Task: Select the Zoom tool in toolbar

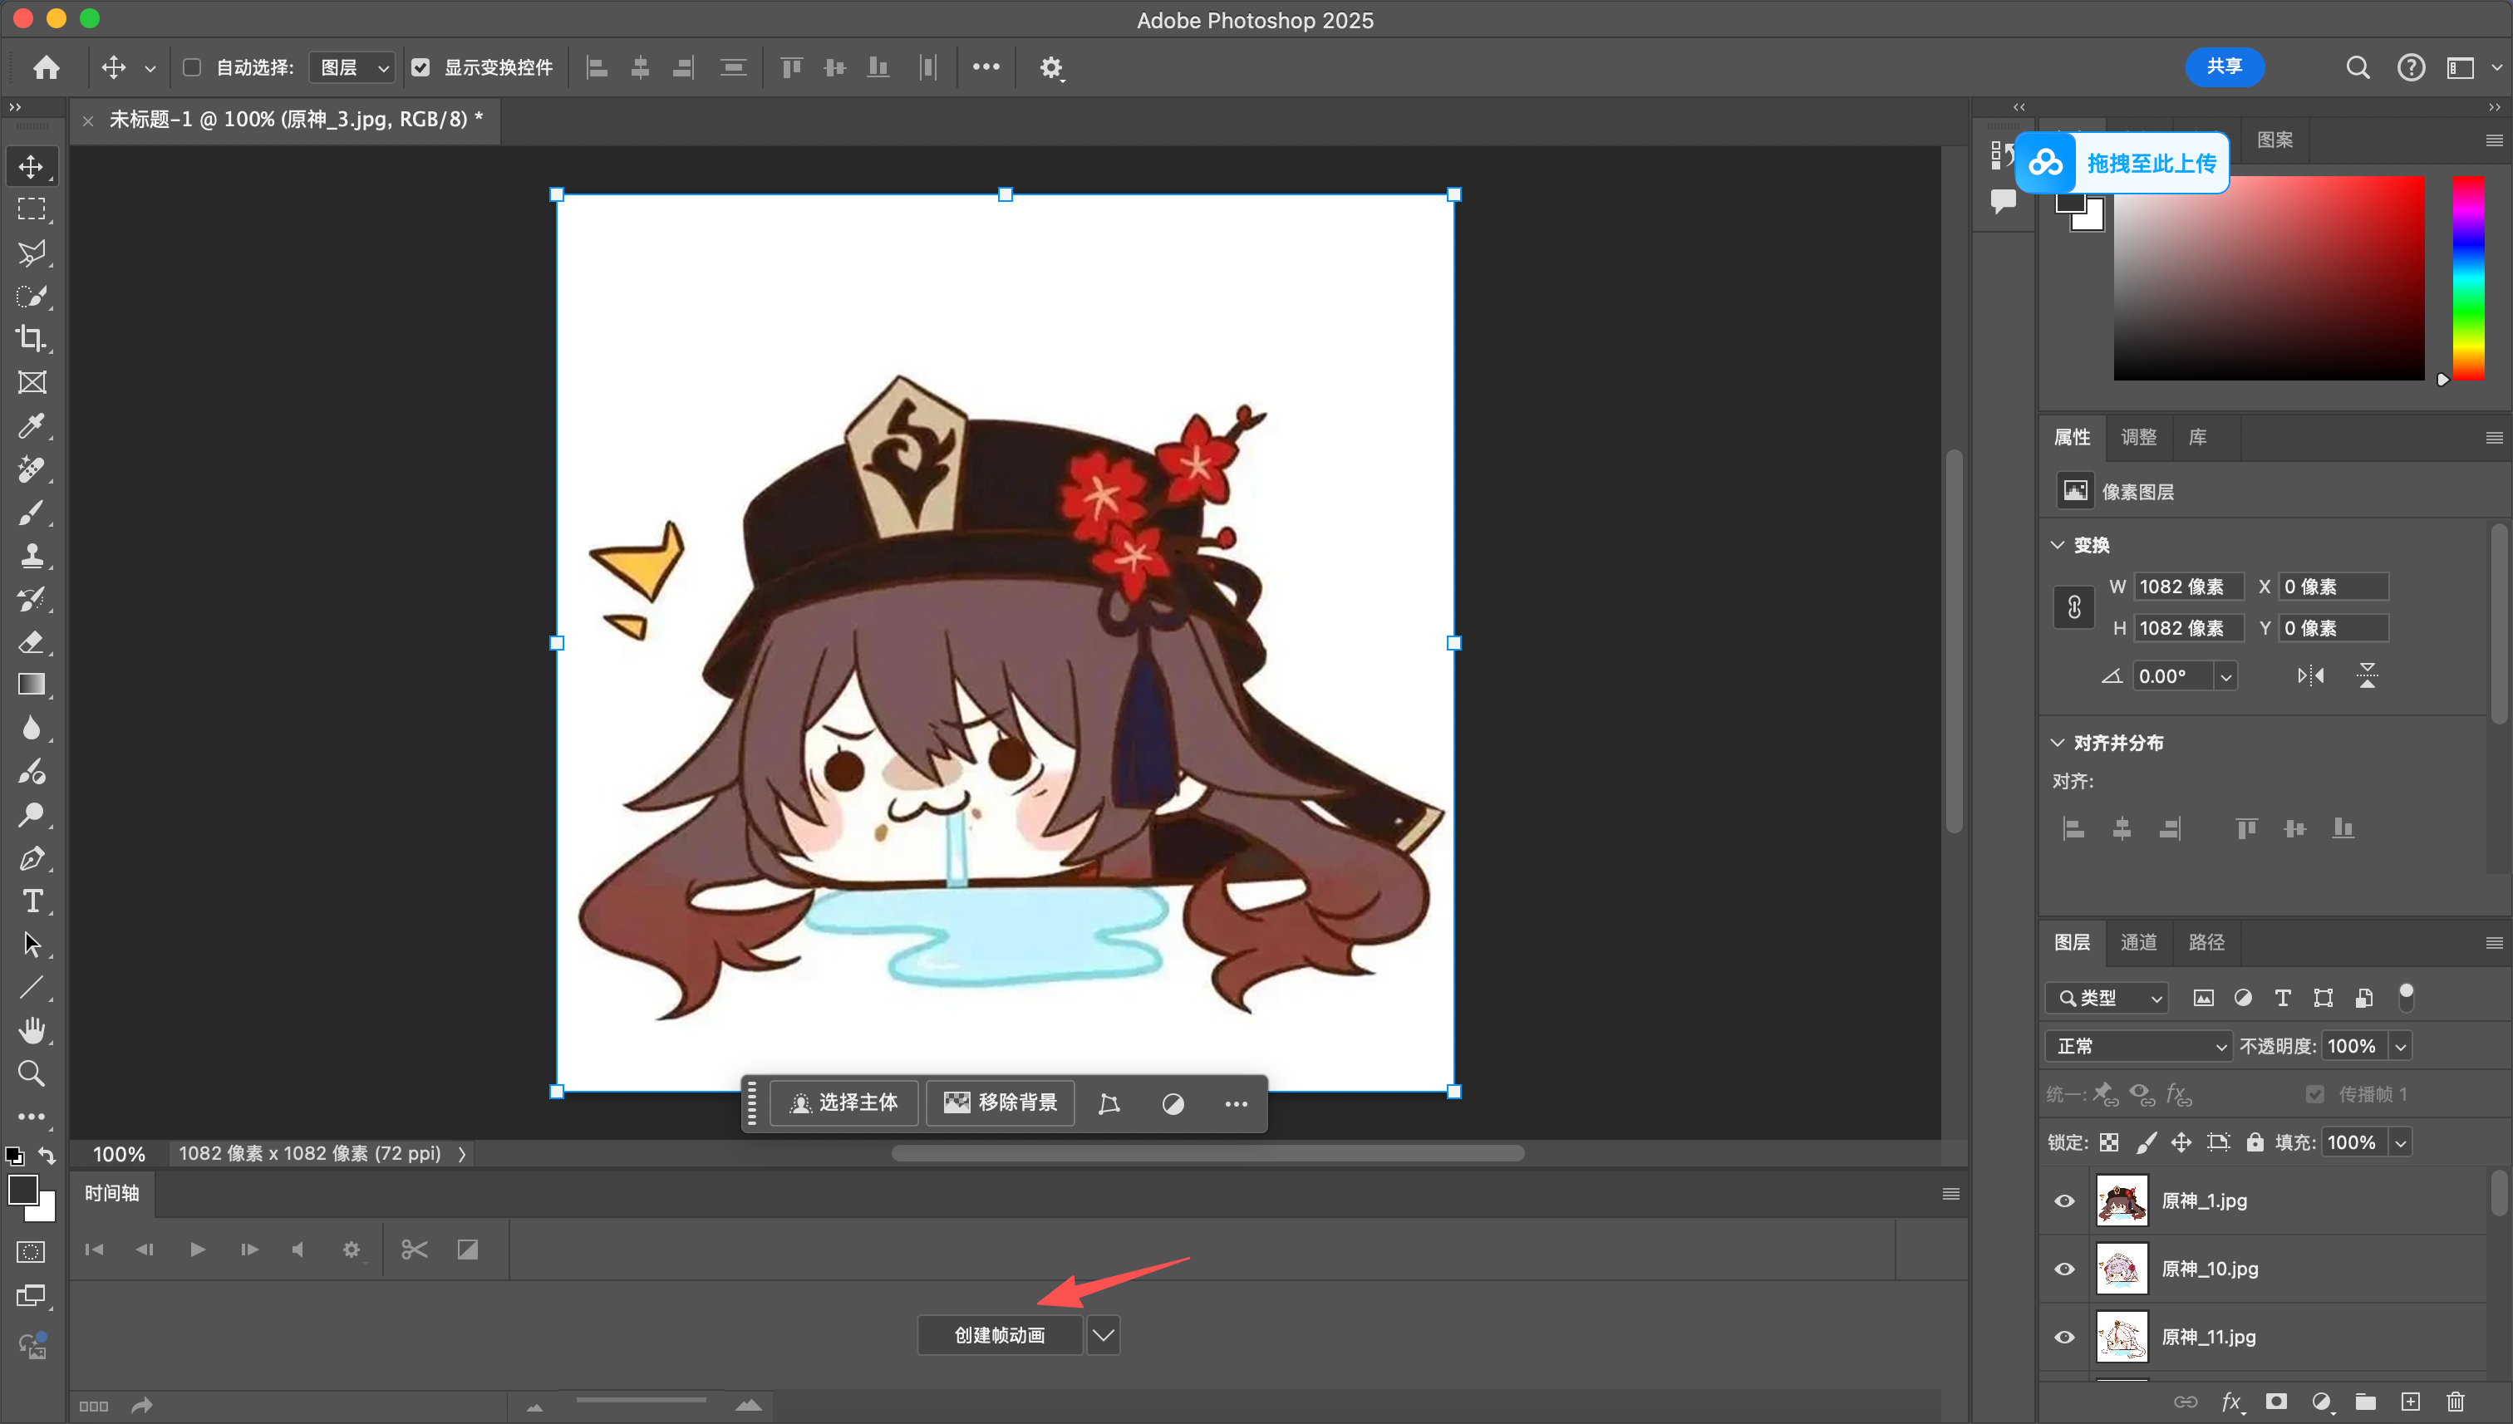Action: [32, 1073]
